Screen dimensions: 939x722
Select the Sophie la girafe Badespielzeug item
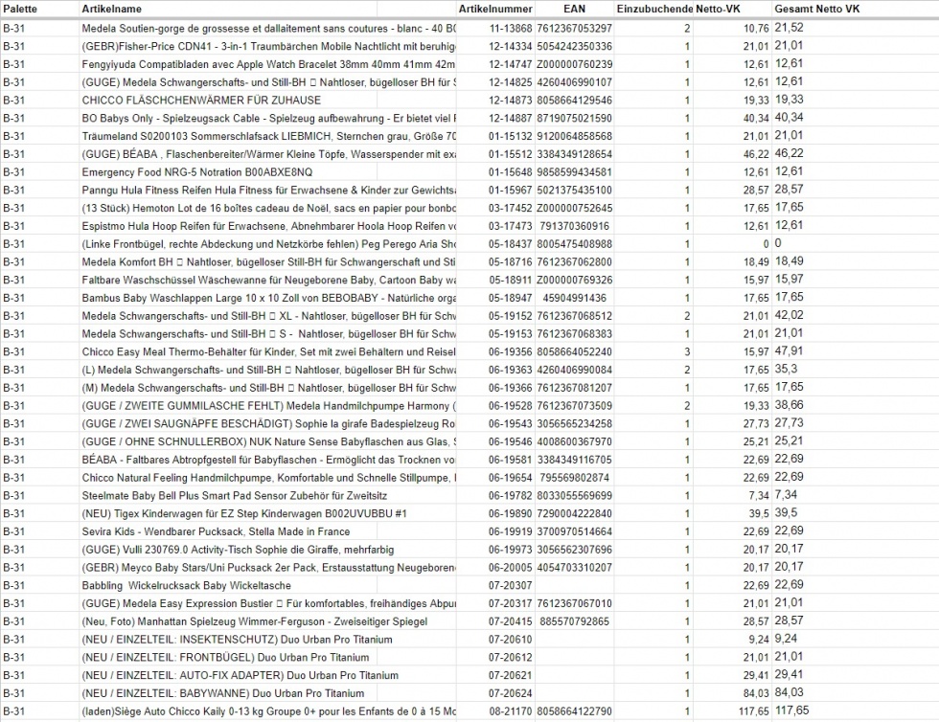click(268, 423)
